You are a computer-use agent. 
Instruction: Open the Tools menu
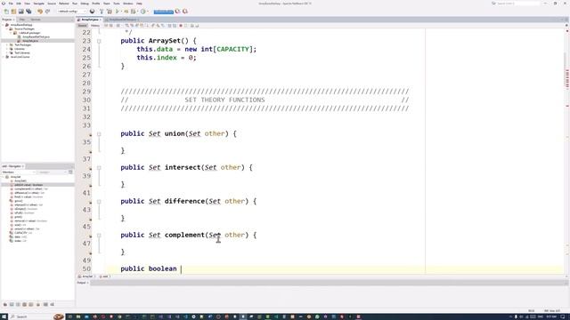[117, 4]
